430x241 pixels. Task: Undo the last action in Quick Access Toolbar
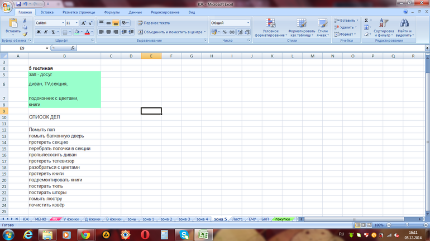pos(25,4)
